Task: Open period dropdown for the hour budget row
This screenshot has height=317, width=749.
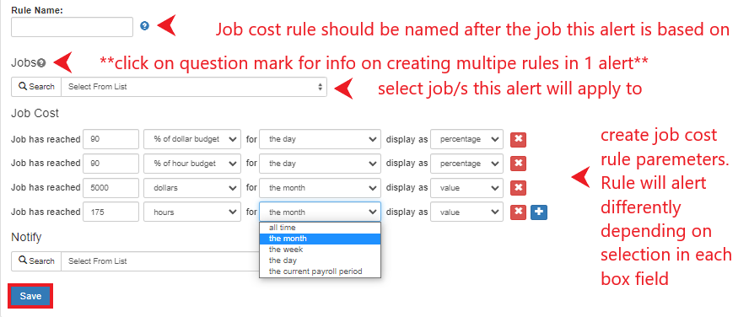Action: point(320,164)
